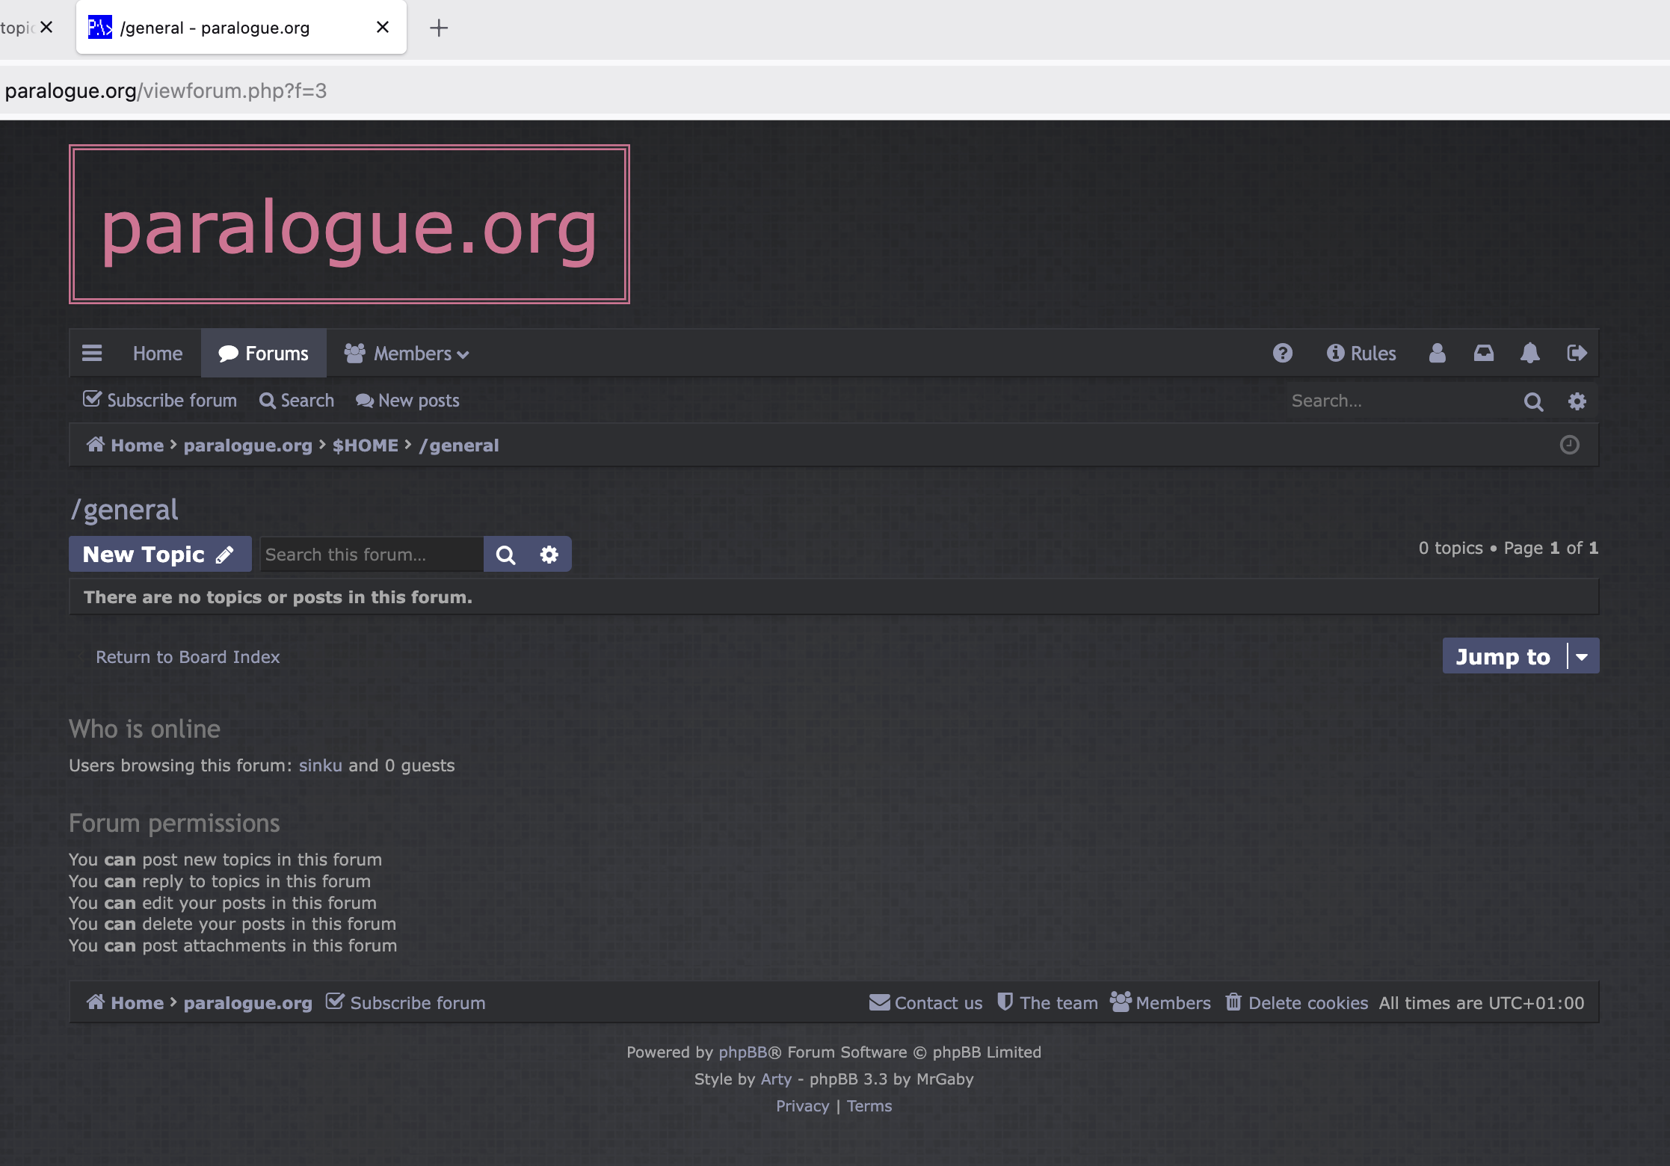Select the Forums nav tab
Screen dimensions: 1670x1166
(263, 354)
